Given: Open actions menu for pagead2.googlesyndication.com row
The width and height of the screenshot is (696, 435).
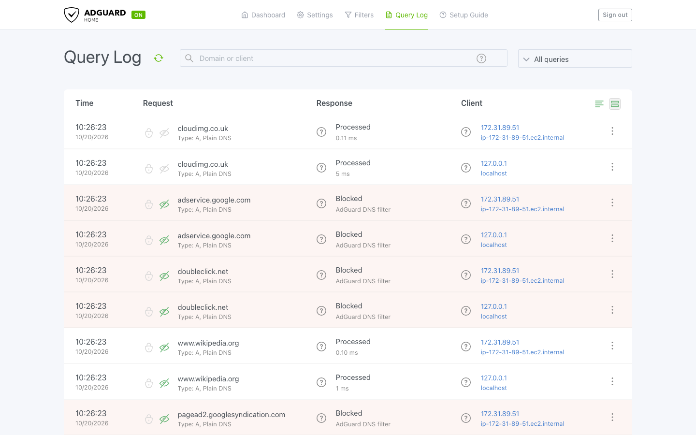Looking at the screenshot, I should [612, 417].
